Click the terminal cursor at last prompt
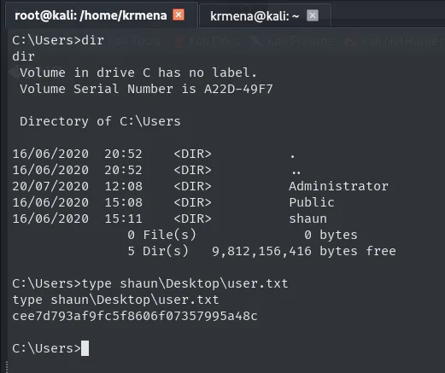Viewport: 445px width, 373px height. (85, 348)
